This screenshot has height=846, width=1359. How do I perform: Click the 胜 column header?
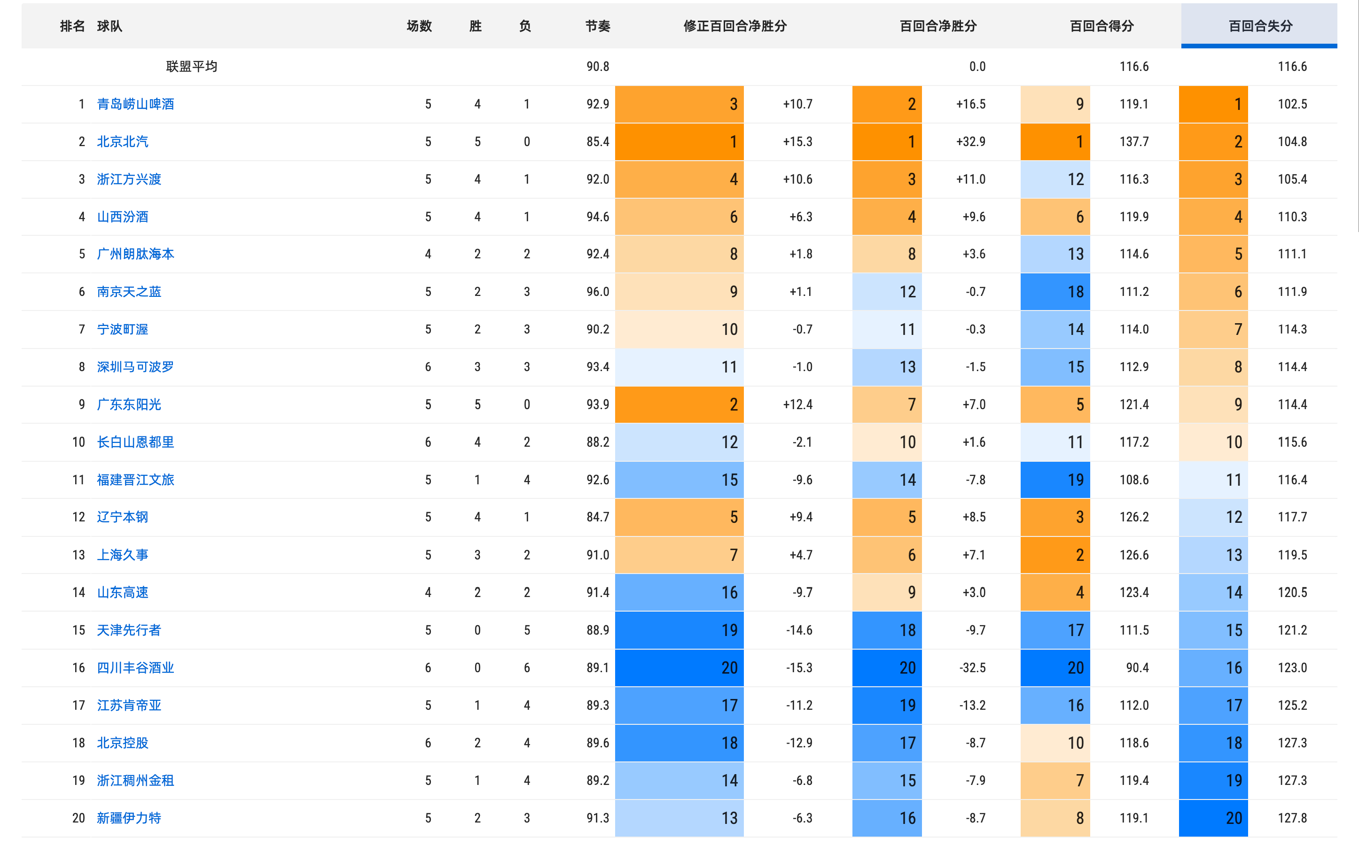coord(476,26)
